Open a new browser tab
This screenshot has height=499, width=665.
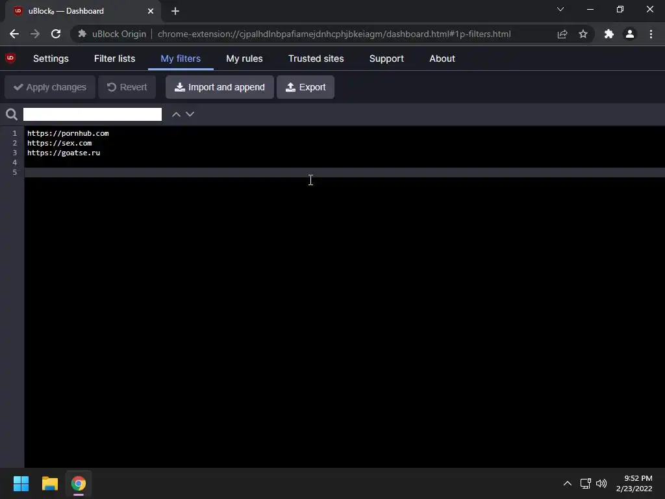[175, 11]
